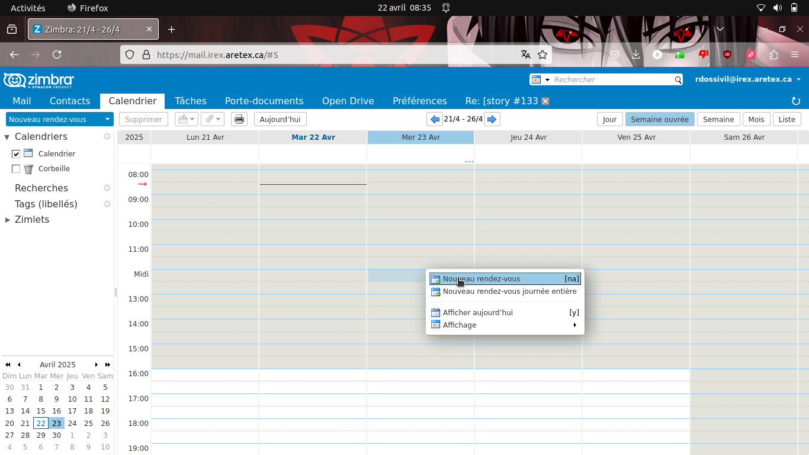Switch to the Contacts tab
809x455 pixels.
tap(70, 101)
